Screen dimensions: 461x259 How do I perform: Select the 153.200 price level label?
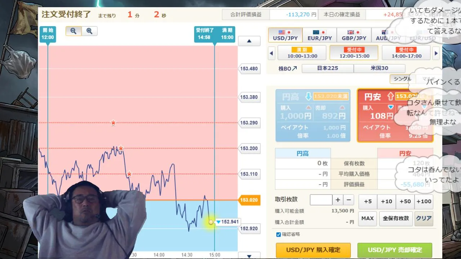pyautogui.click(x=249, y=148)
